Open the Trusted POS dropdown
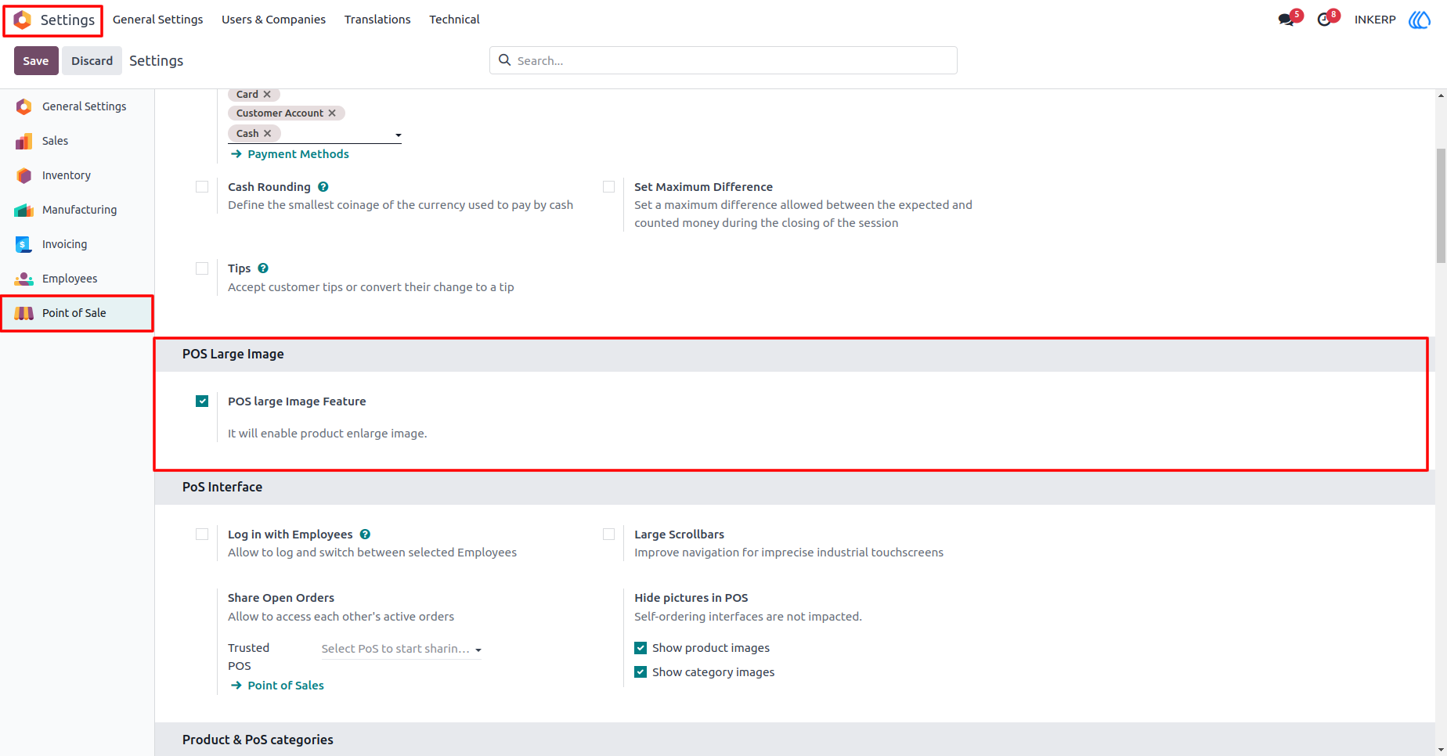This screenshot has width=1447, height=756. 402,649
